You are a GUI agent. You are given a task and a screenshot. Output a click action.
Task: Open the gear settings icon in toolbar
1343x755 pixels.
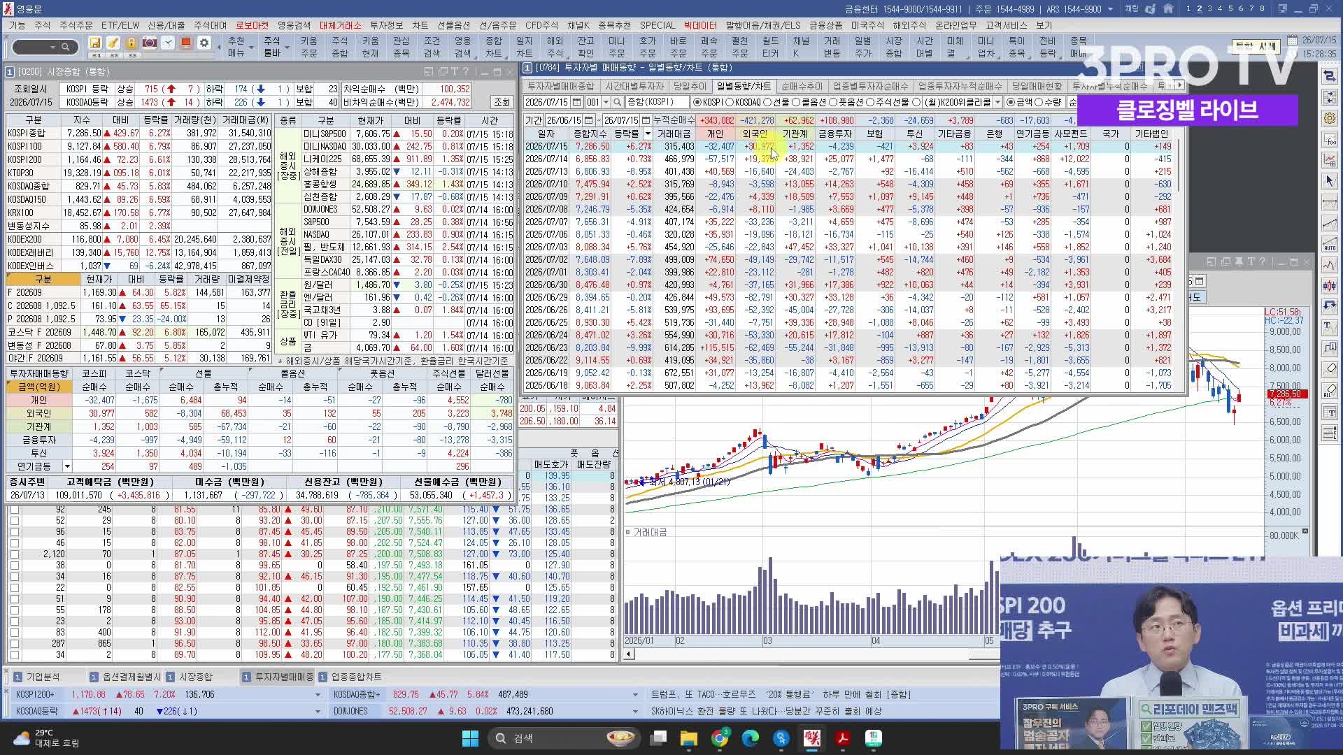pos(204,43)
